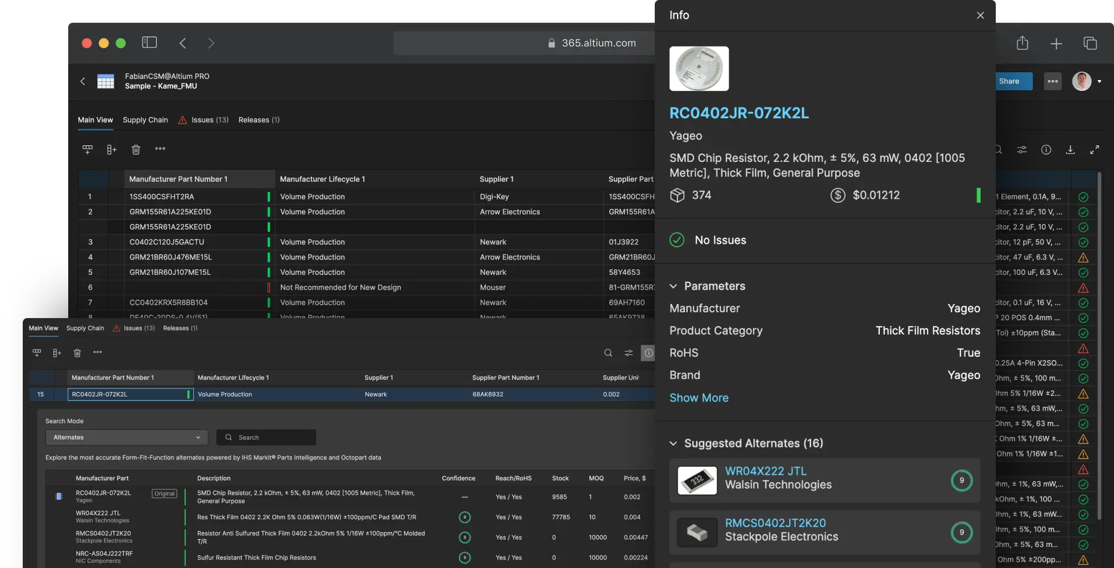Open new browser tab with plus icon

pos(1056,44)
